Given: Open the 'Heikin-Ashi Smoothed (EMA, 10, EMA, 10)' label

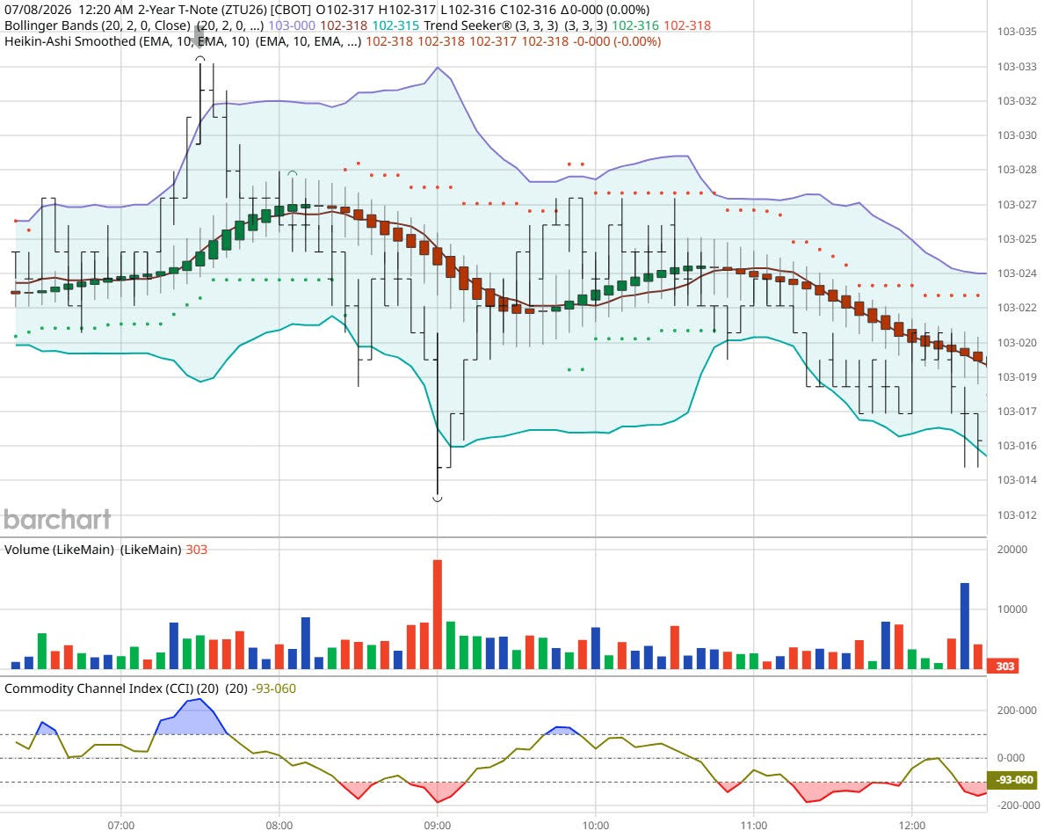Looking at the screenshot, I should [x=127, y=41].
